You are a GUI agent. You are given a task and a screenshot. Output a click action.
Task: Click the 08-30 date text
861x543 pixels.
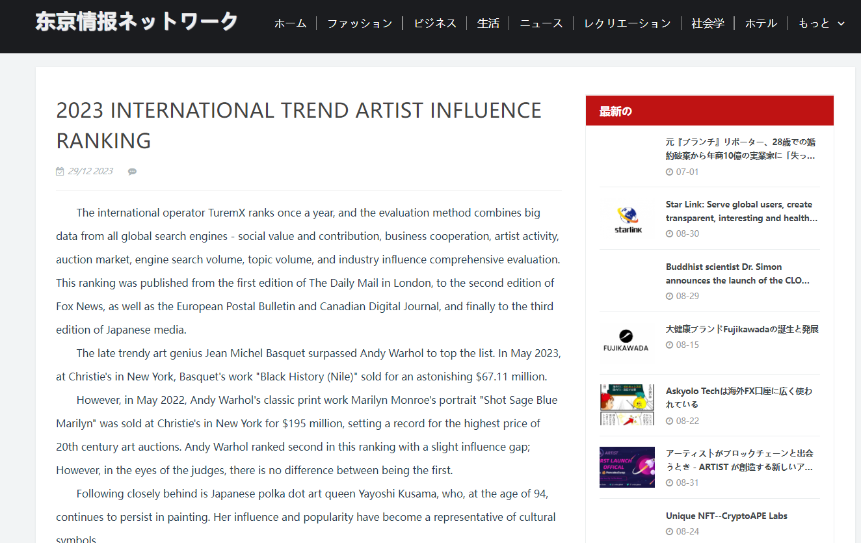click(x=687, y=233)
